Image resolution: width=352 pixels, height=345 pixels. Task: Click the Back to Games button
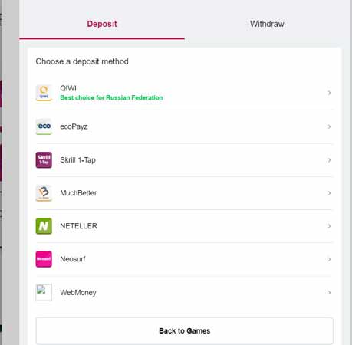click(185, 330)
